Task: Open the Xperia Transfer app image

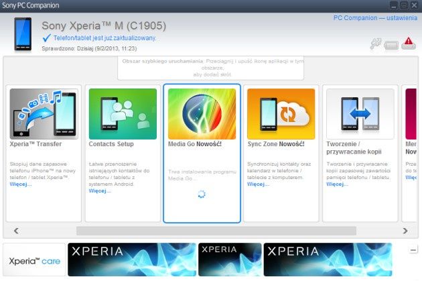Action: tap(44, 114)
